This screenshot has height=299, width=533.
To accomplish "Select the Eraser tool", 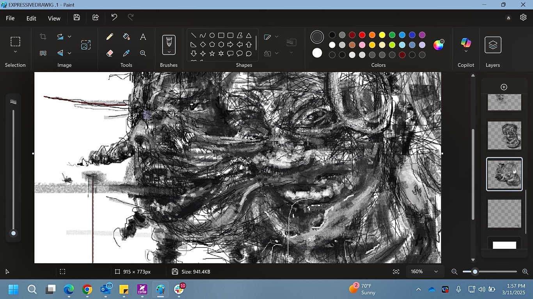I will pos(110,53).
